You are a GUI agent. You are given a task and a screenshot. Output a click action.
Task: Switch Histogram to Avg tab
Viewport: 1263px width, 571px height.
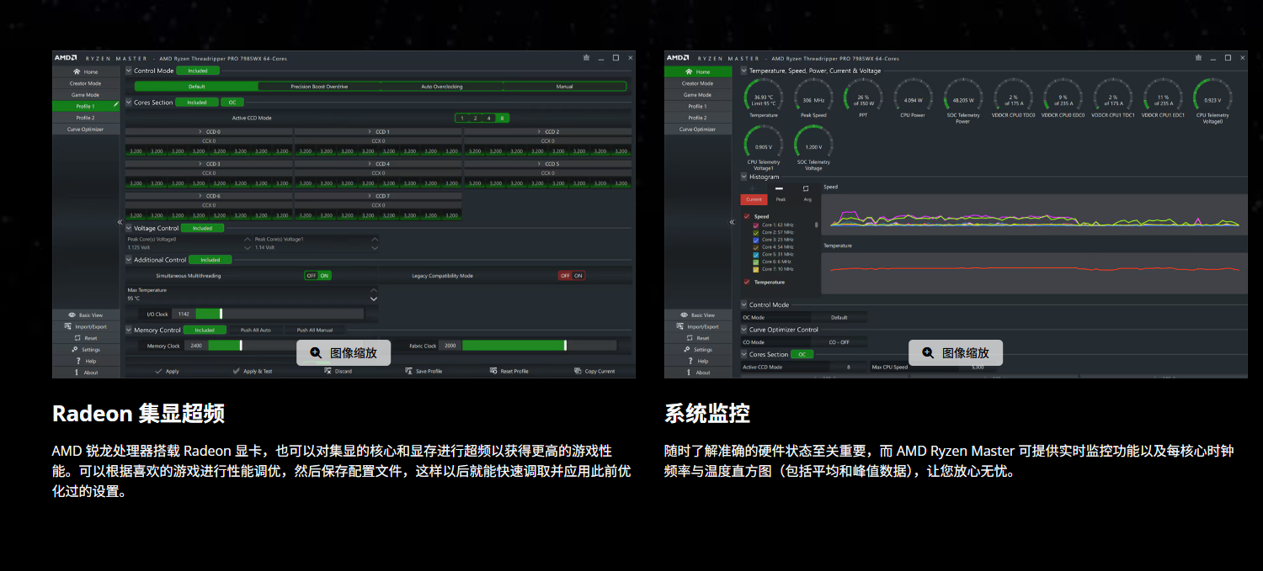(807, 199)
